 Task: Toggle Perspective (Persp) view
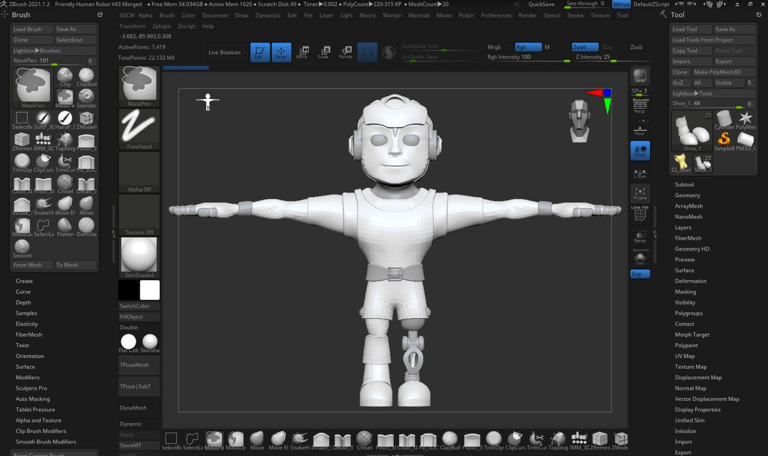point(640,106)
